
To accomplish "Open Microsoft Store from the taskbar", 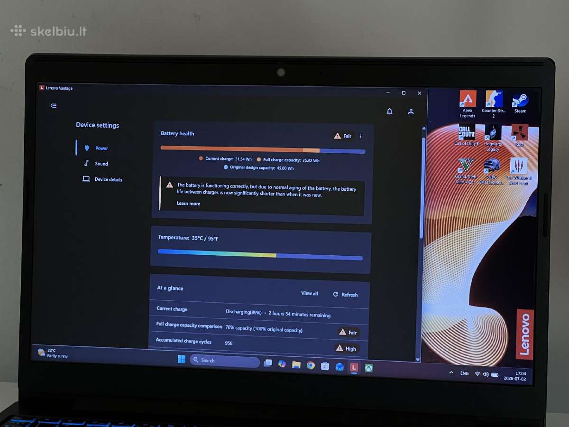I will 325,366.
